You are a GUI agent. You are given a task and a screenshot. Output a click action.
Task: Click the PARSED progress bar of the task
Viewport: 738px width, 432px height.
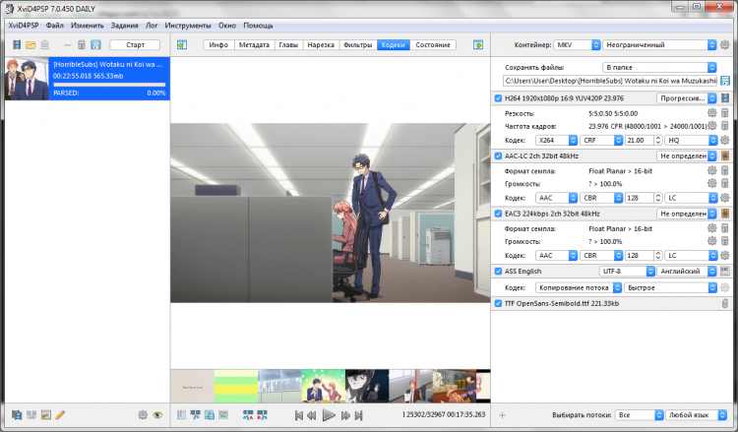coord(109,85)
